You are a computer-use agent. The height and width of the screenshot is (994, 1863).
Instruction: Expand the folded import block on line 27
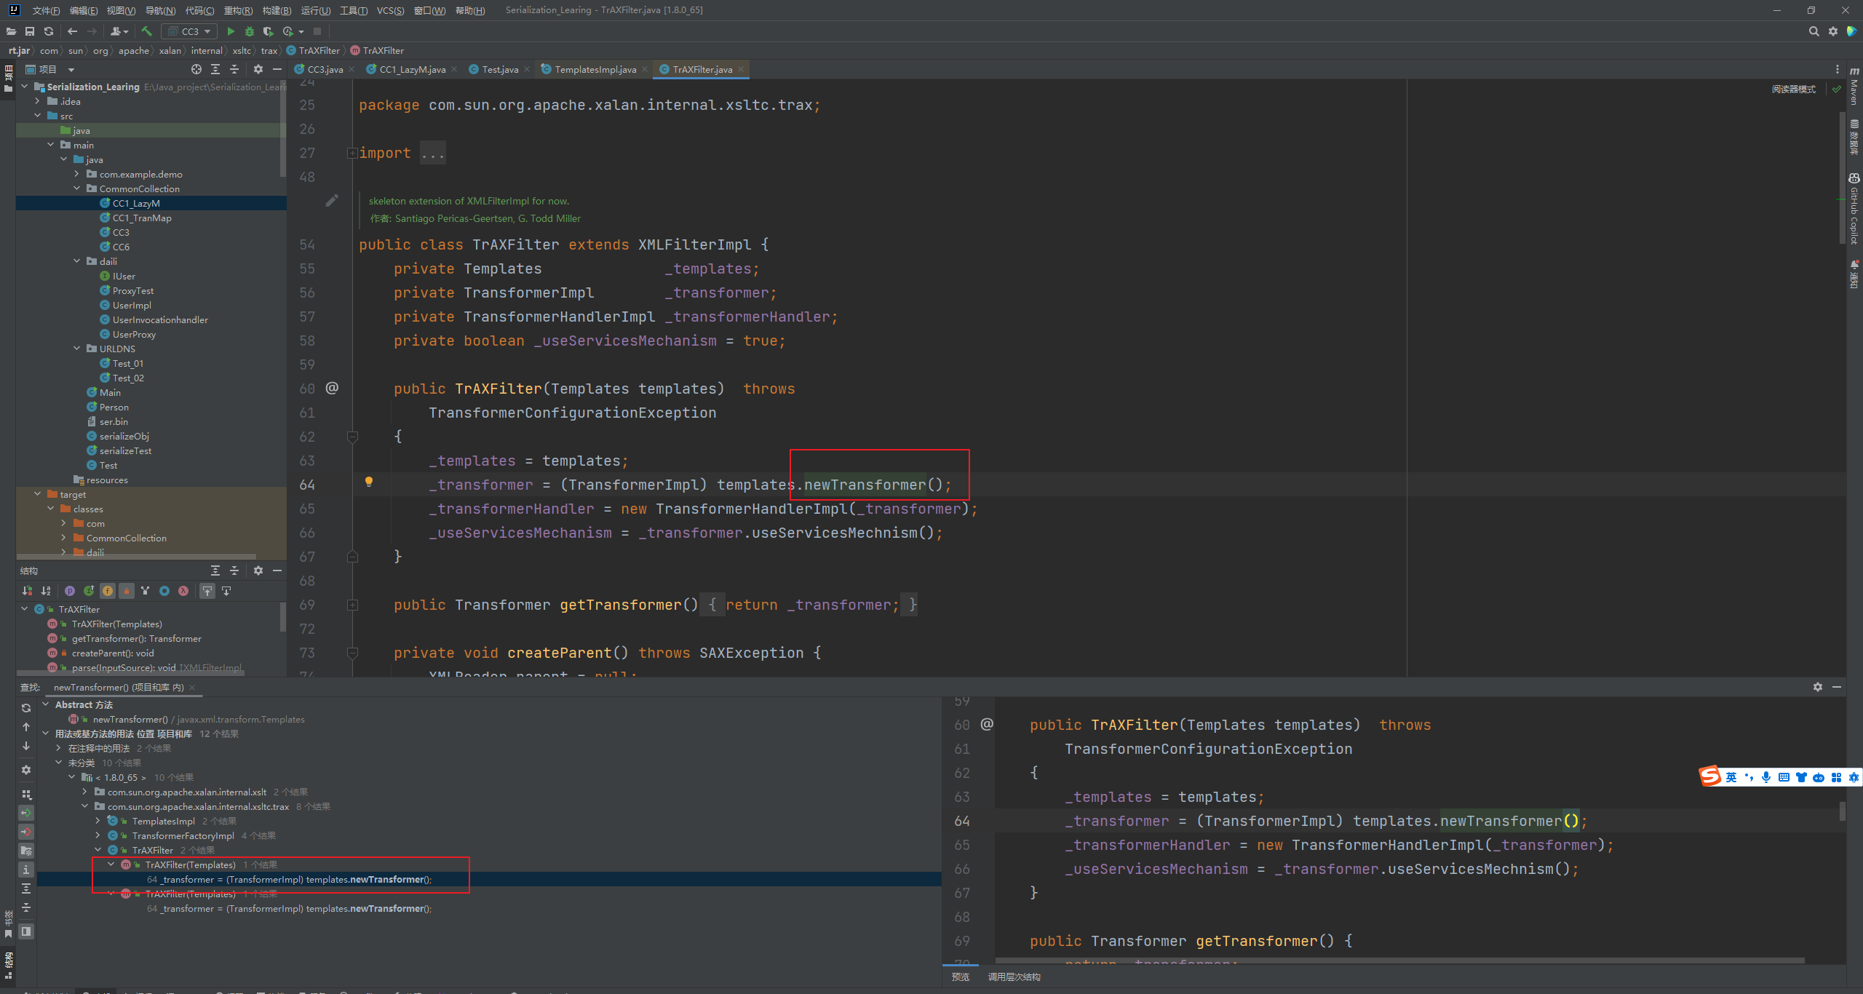(352, 153)
